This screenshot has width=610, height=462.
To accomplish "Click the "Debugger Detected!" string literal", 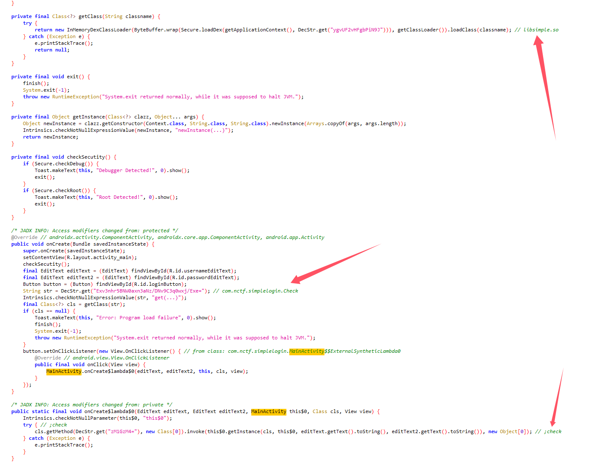I will [125, 170].
